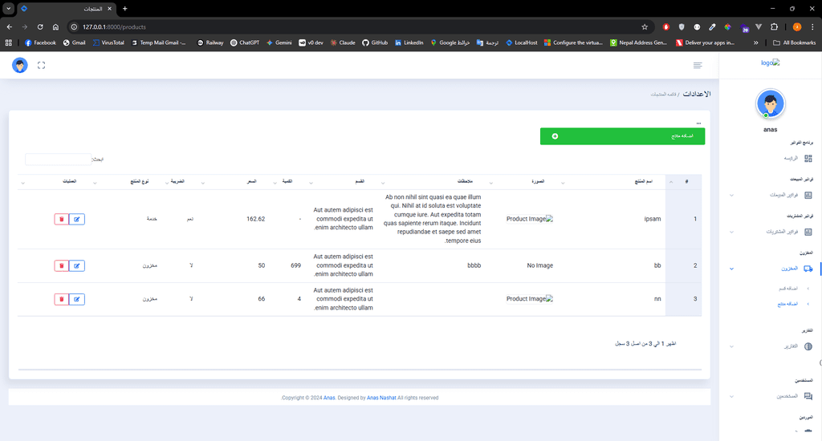Screen dimensions: 822x441
Task: Open the GitHub bookmark
Action: coord(375,42)
